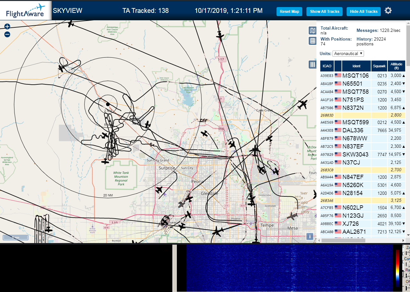Select the N5260K aircraft row
Screen dimensions: 410x292
point(363,185)
